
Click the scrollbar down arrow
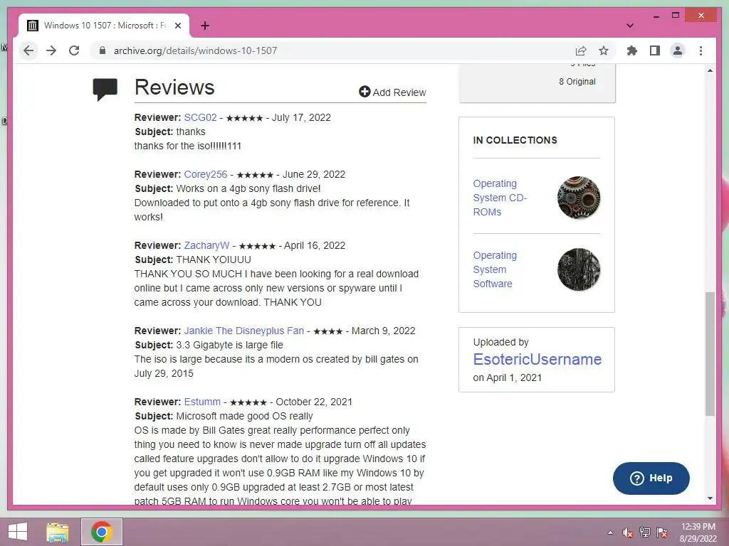[x=710, y=498]
